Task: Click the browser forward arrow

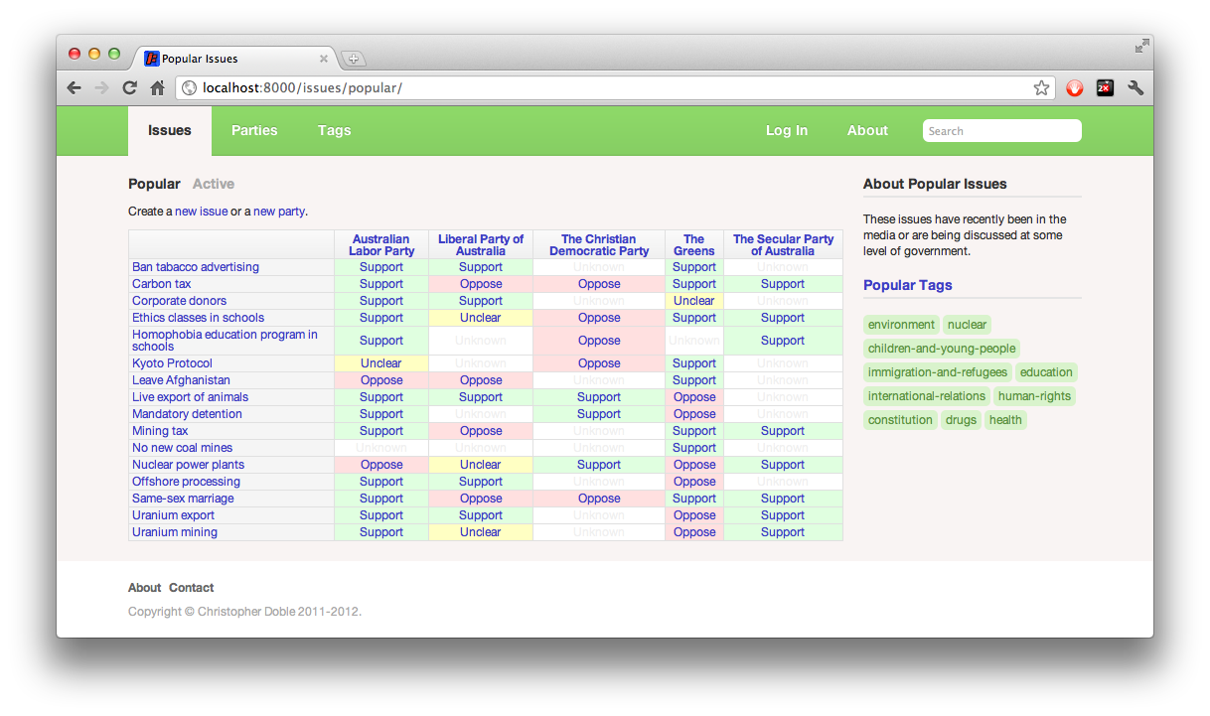Action: [101, 87]
